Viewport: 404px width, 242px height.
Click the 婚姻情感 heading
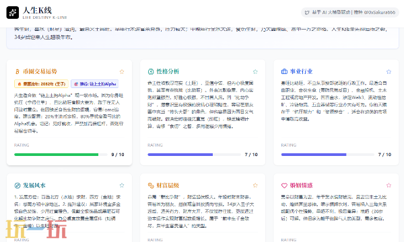tap(301, 186)
